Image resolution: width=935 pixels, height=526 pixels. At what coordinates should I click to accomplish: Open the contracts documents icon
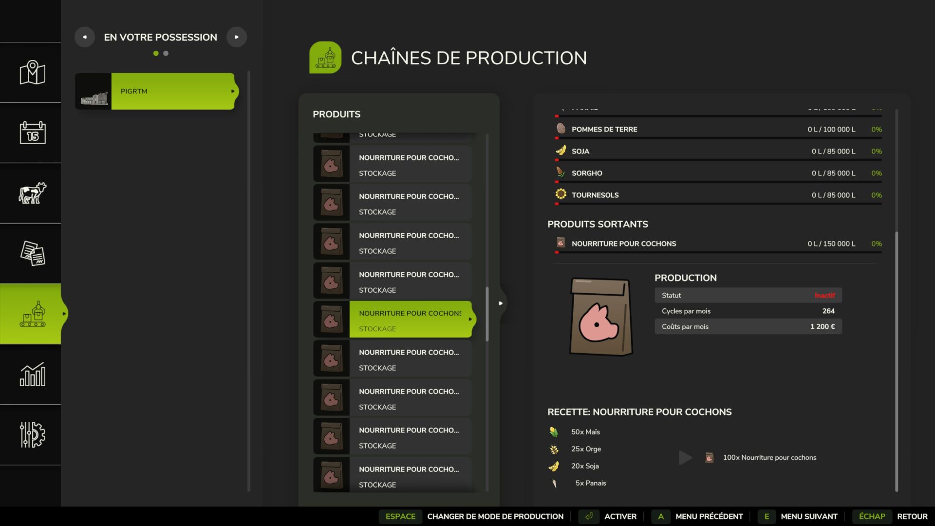click(32, 253)
